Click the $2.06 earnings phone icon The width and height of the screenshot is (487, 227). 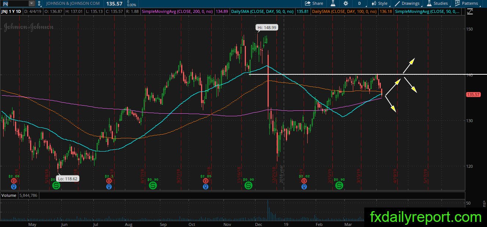14,181
